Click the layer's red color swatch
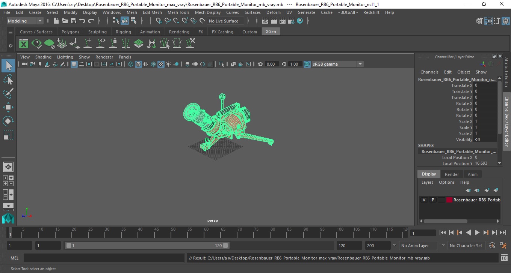511x273 pixels. tap(449, 200)
